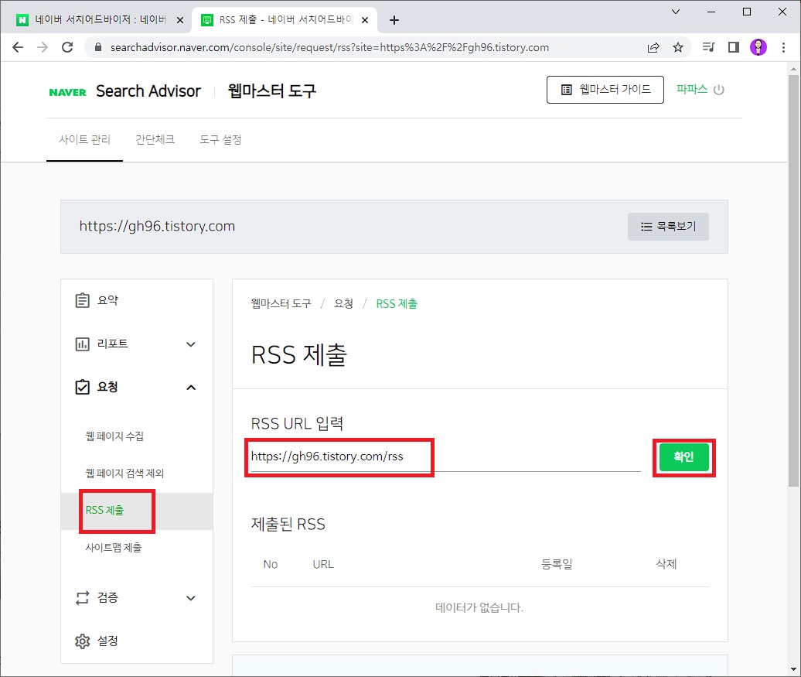
Task: Open 웹 페이지 검색 제외 submenu item
Action: click(x=124, y=473)
